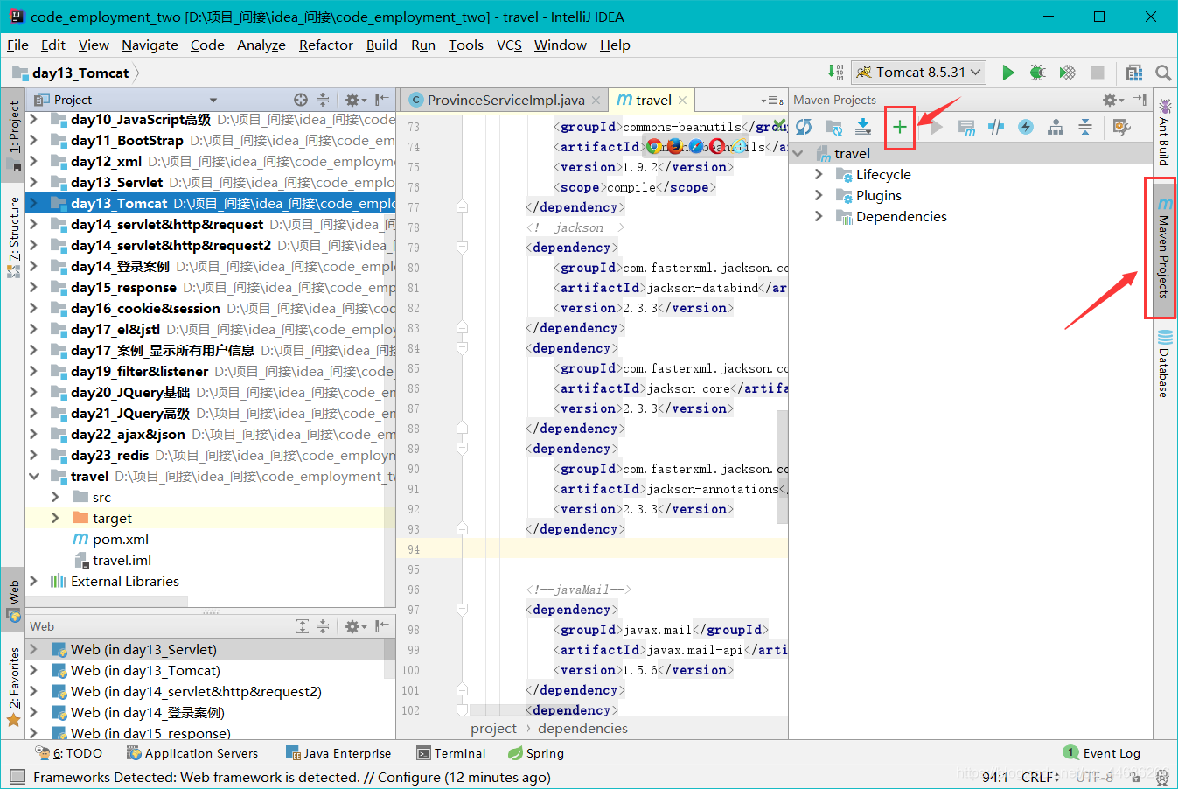1178x789 pixels.
Task: Expand the src folder
Action: (x=55, y=497)
